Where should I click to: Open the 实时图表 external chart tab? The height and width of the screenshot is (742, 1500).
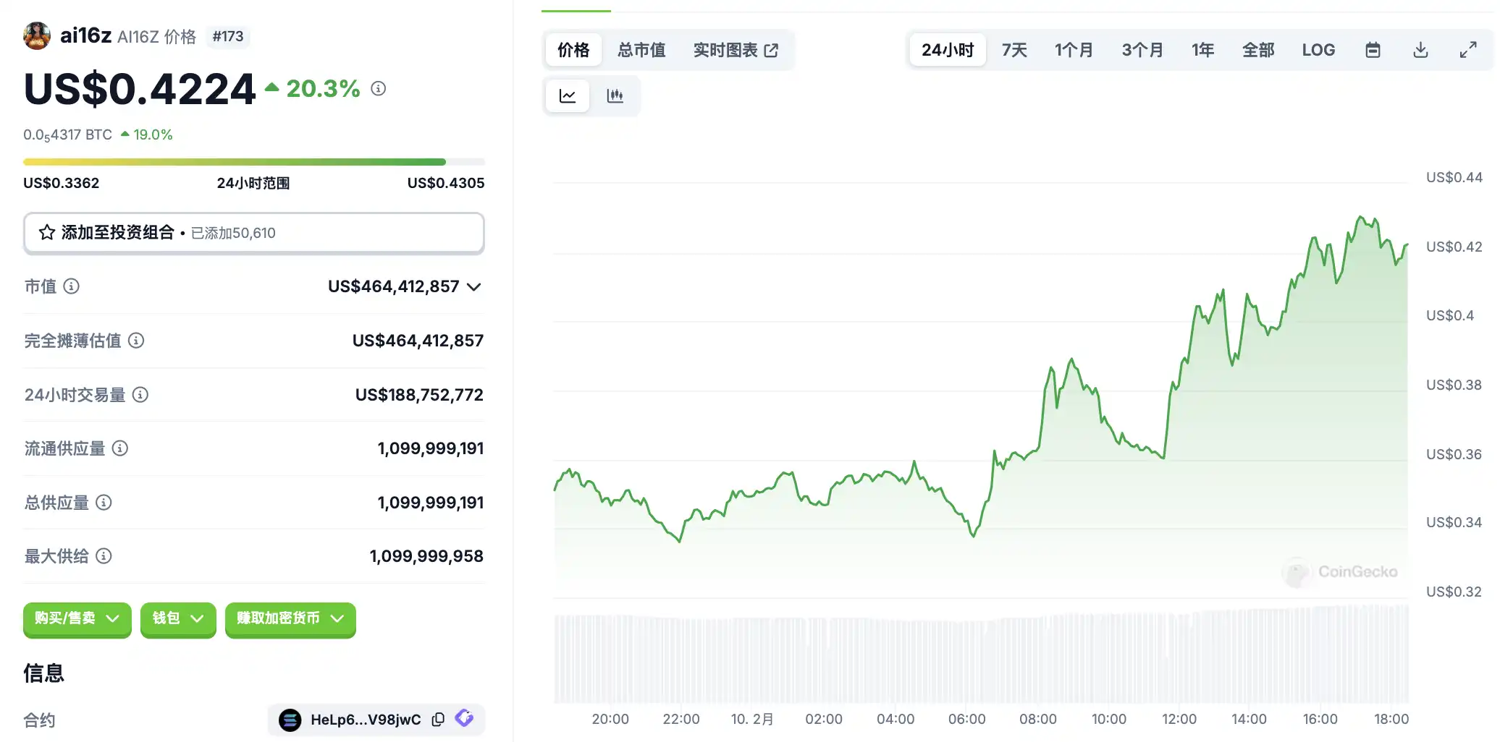pos(736,50)
